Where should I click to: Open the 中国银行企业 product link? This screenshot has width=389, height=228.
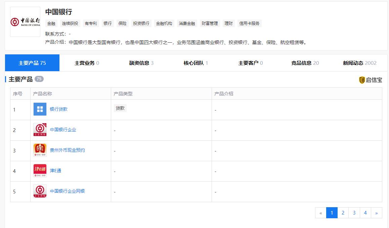point(63,130)
